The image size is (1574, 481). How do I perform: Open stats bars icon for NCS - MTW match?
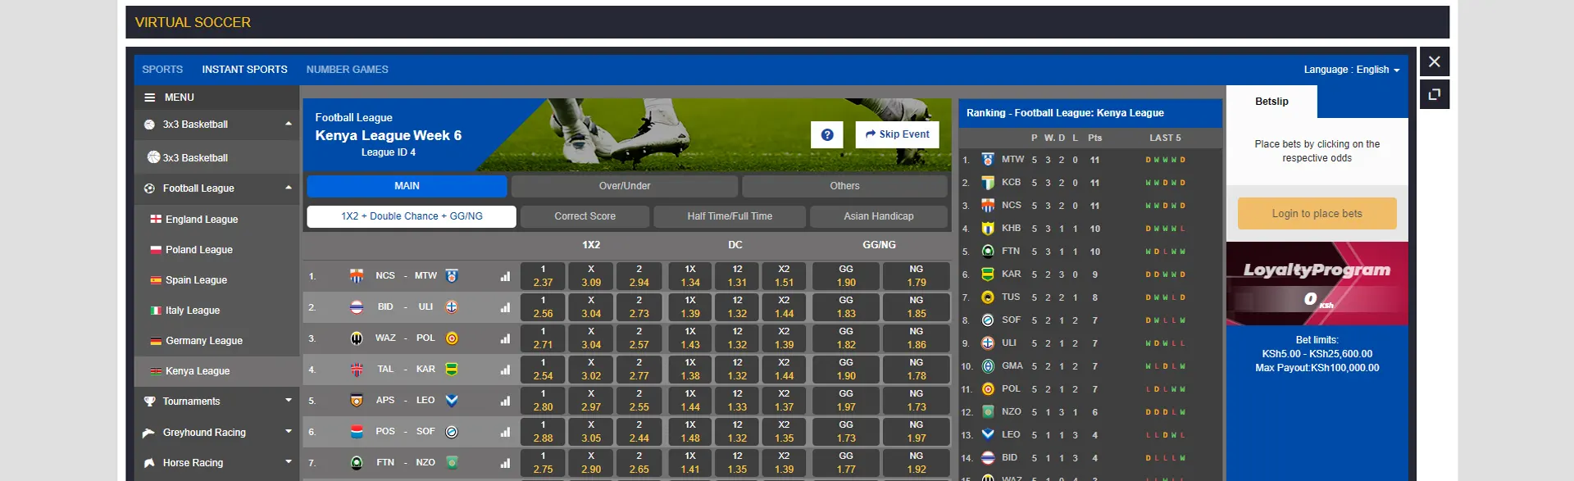coord(505,276)
